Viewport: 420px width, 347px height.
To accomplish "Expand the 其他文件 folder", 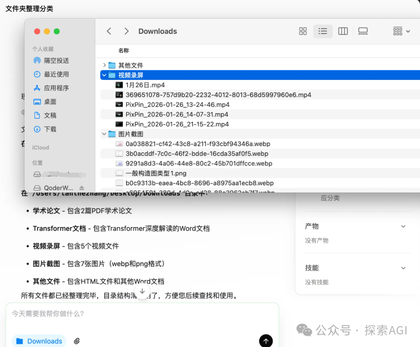I will pyautogui.click(x=104, y=65).
